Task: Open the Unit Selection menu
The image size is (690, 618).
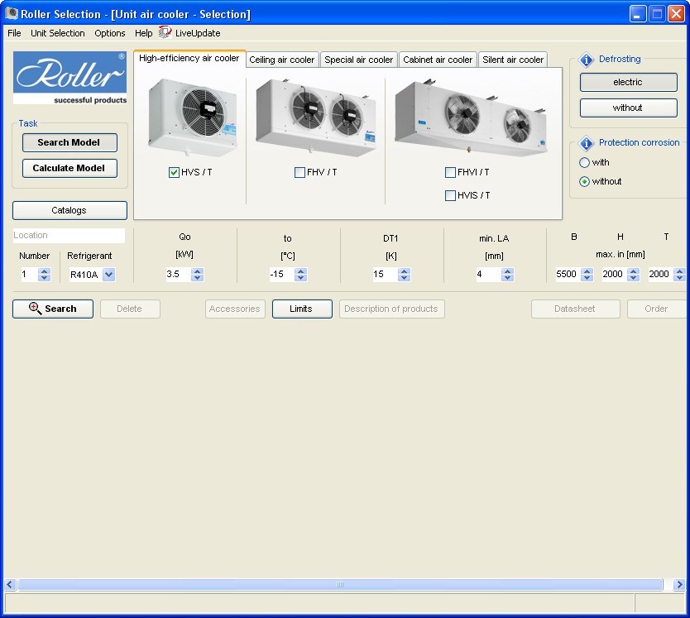Action: [x=57, y=33]
